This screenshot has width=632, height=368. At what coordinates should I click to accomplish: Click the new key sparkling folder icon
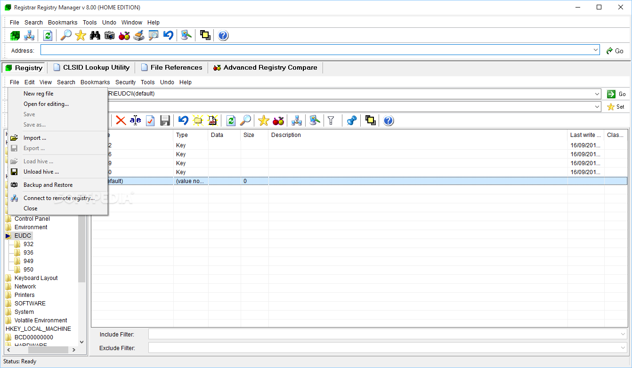[198, 120]
